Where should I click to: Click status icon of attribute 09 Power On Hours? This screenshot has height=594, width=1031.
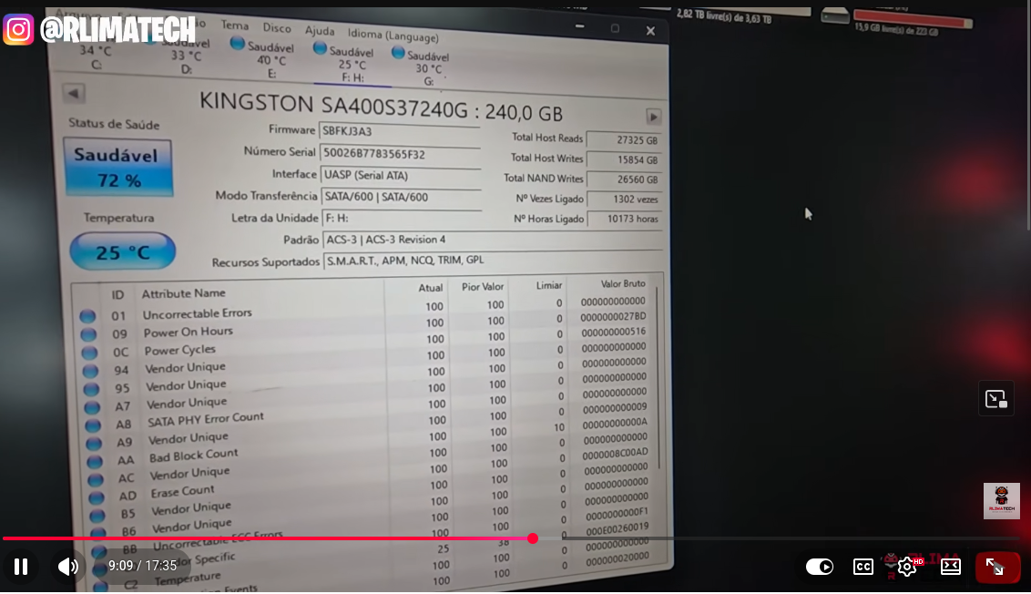click(88, 334)
